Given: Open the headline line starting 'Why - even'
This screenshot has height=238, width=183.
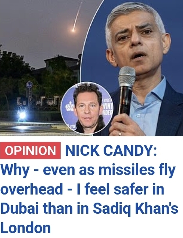Looking at the screenshot, I should 88,170.
